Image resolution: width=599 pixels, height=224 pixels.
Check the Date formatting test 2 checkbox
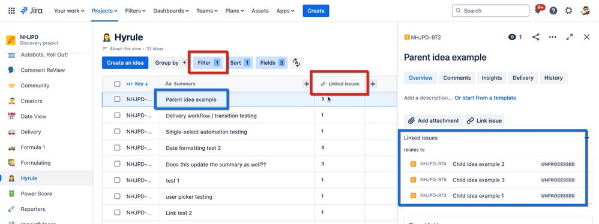pos(117,147)
